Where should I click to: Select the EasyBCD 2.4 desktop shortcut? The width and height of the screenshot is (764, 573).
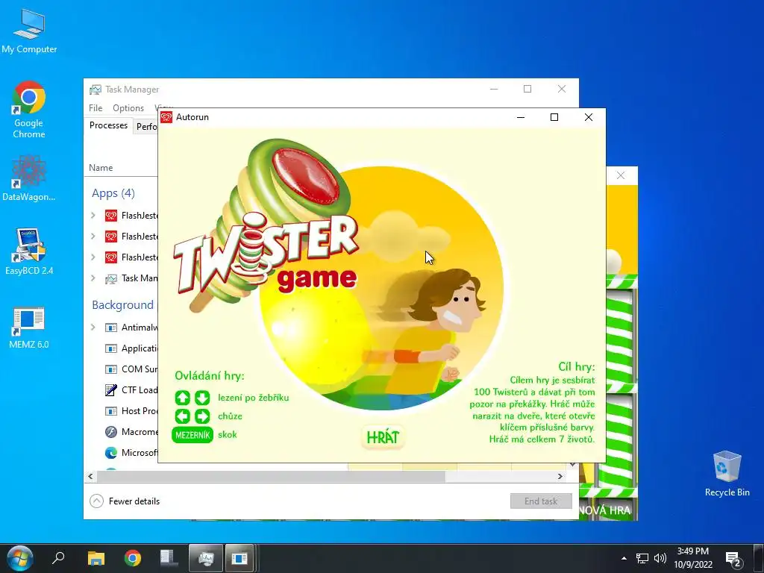[29, 252]
